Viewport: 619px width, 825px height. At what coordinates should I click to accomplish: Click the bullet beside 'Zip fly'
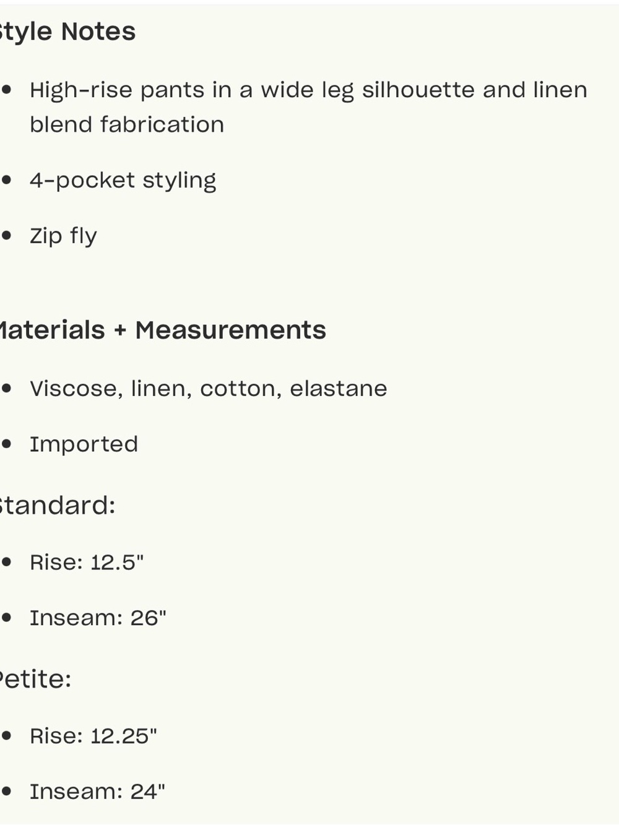[7, 235]
